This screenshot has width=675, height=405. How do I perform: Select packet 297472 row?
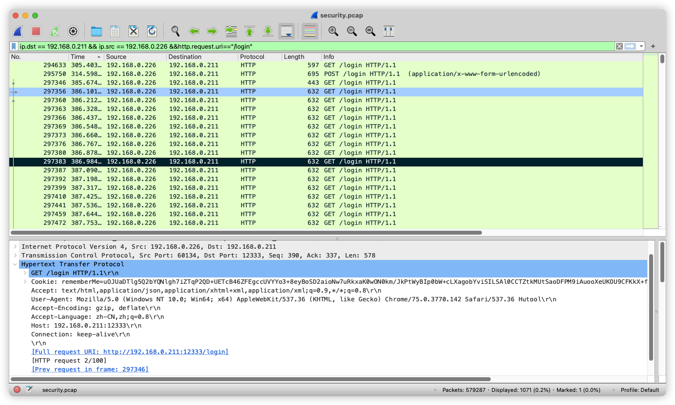[326, 223]
